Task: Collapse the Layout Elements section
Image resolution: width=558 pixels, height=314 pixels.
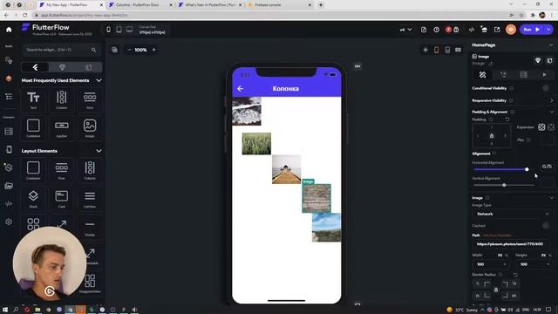Action: click(x=99, y=151)
